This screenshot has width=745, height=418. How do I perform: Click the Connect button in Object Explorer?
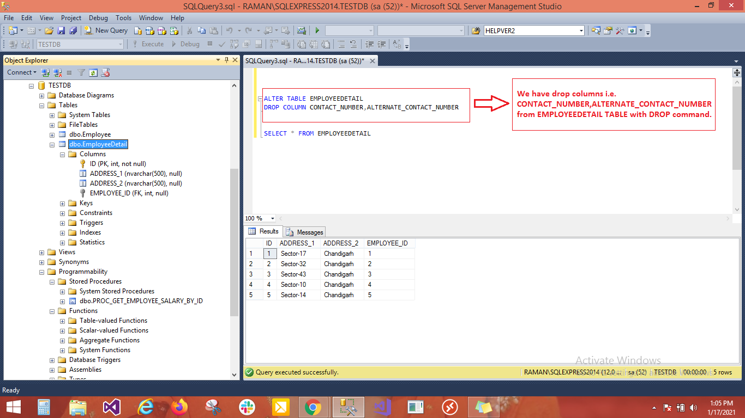(20, 72)
